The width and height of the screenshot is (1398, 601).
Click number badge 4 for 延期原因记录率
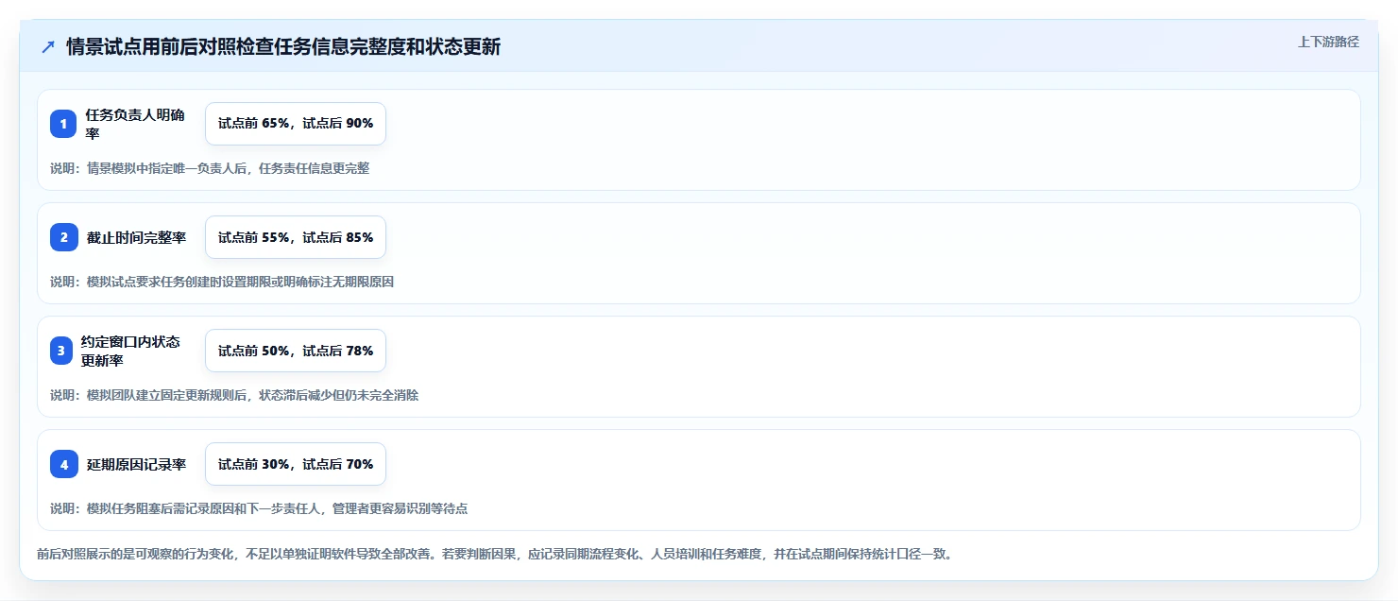[x=63, y=464]
